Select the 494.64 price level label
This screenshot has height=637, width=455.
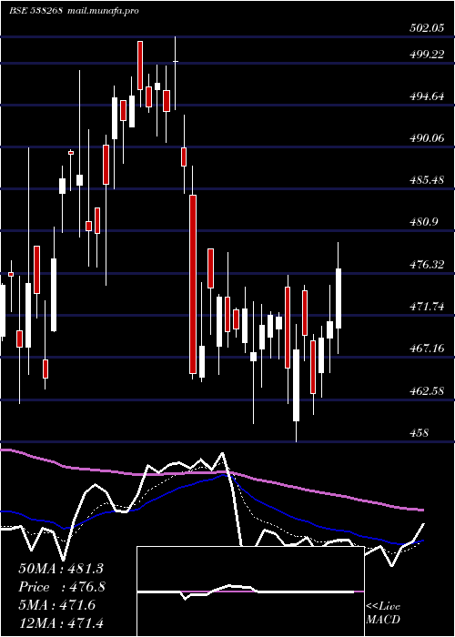point(427,96)
